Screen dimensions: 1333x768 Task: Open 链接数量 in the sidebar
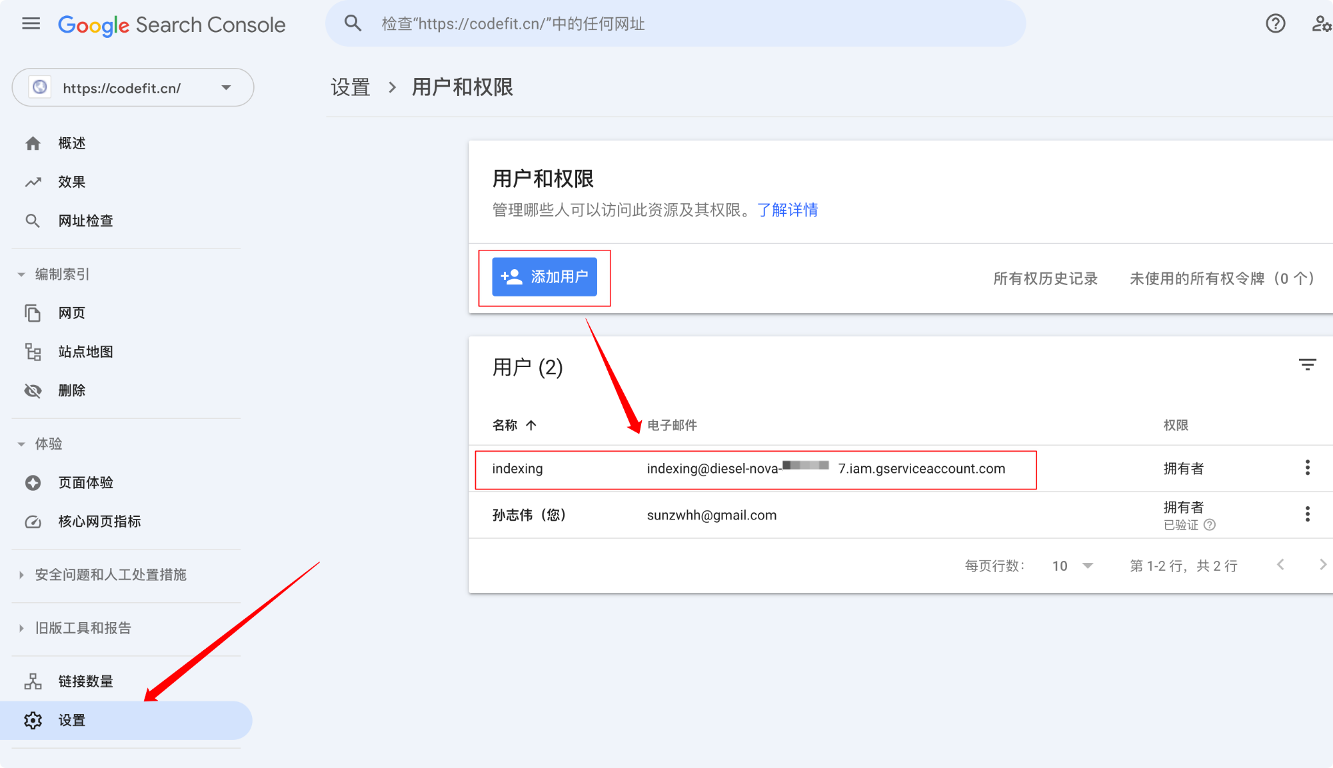(x=126, y=681)
